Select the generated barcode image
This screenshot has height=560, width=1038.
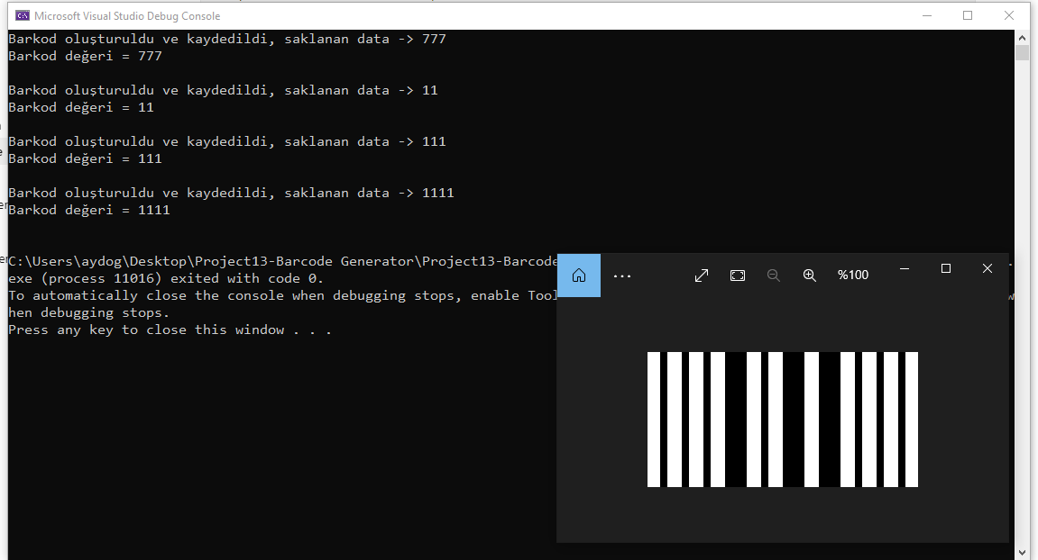pyautogui.click(x=782, y=419)
